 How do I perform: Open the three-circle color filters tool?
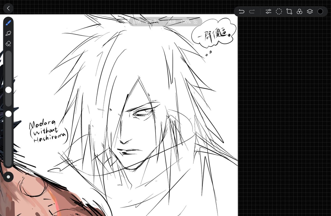[300, 11]
